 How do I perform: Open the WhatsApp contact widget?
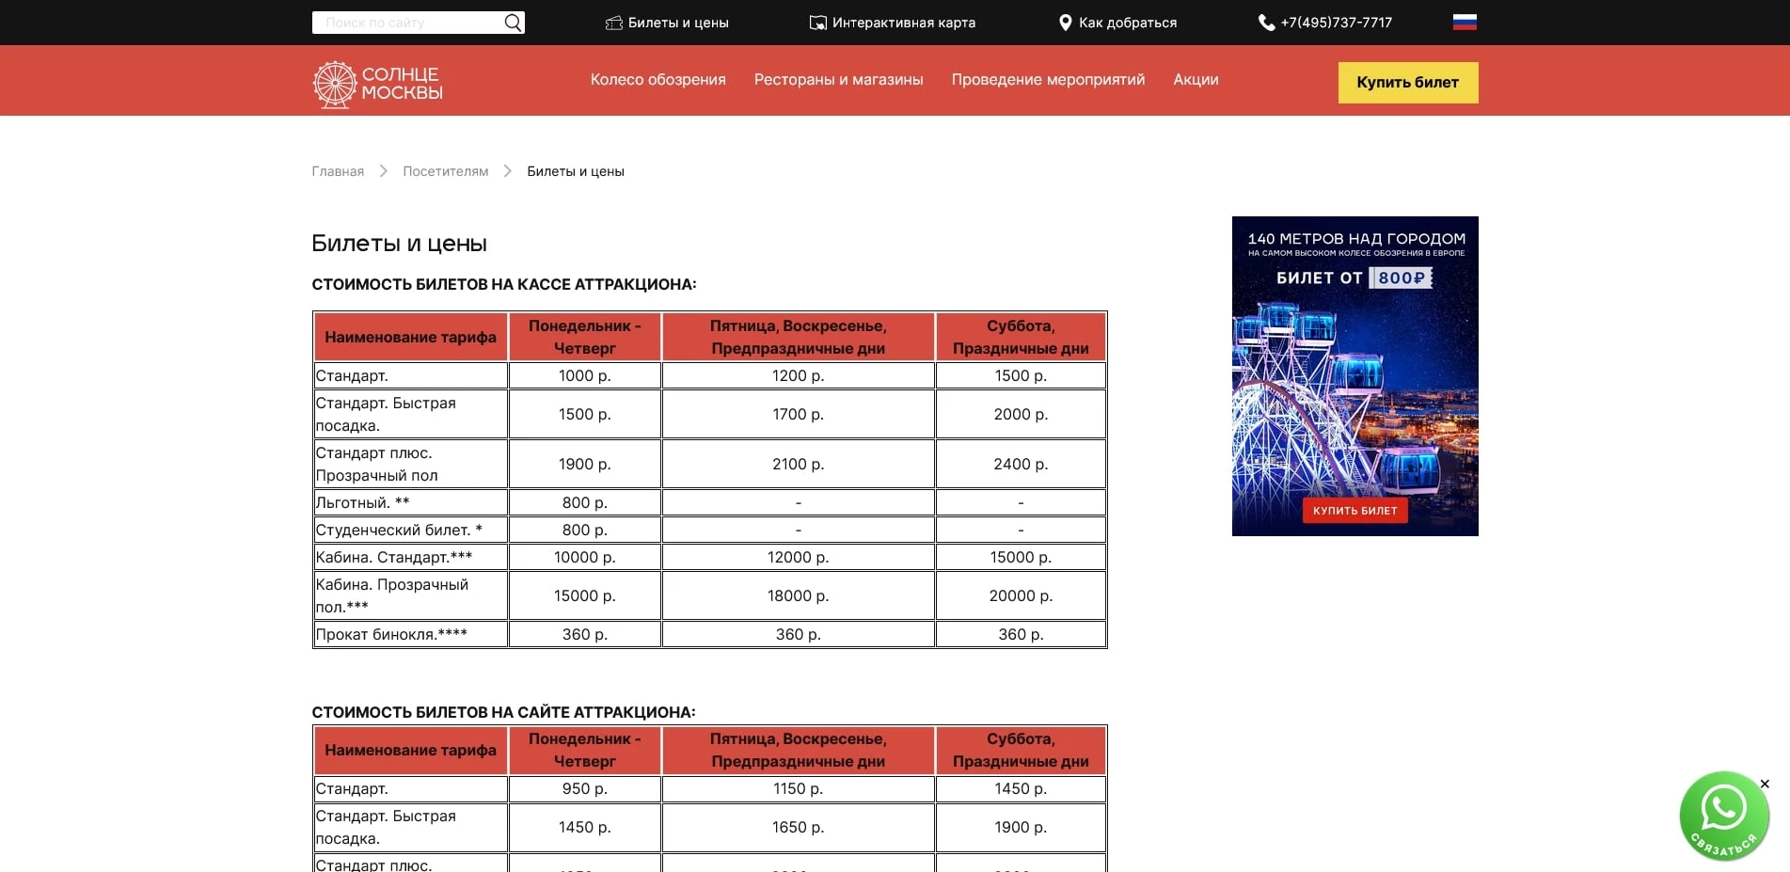coord(1723,815)
